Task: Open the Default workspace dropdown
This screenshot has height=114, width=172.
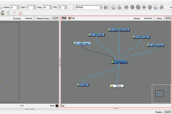Action: (x=100, y=7)
